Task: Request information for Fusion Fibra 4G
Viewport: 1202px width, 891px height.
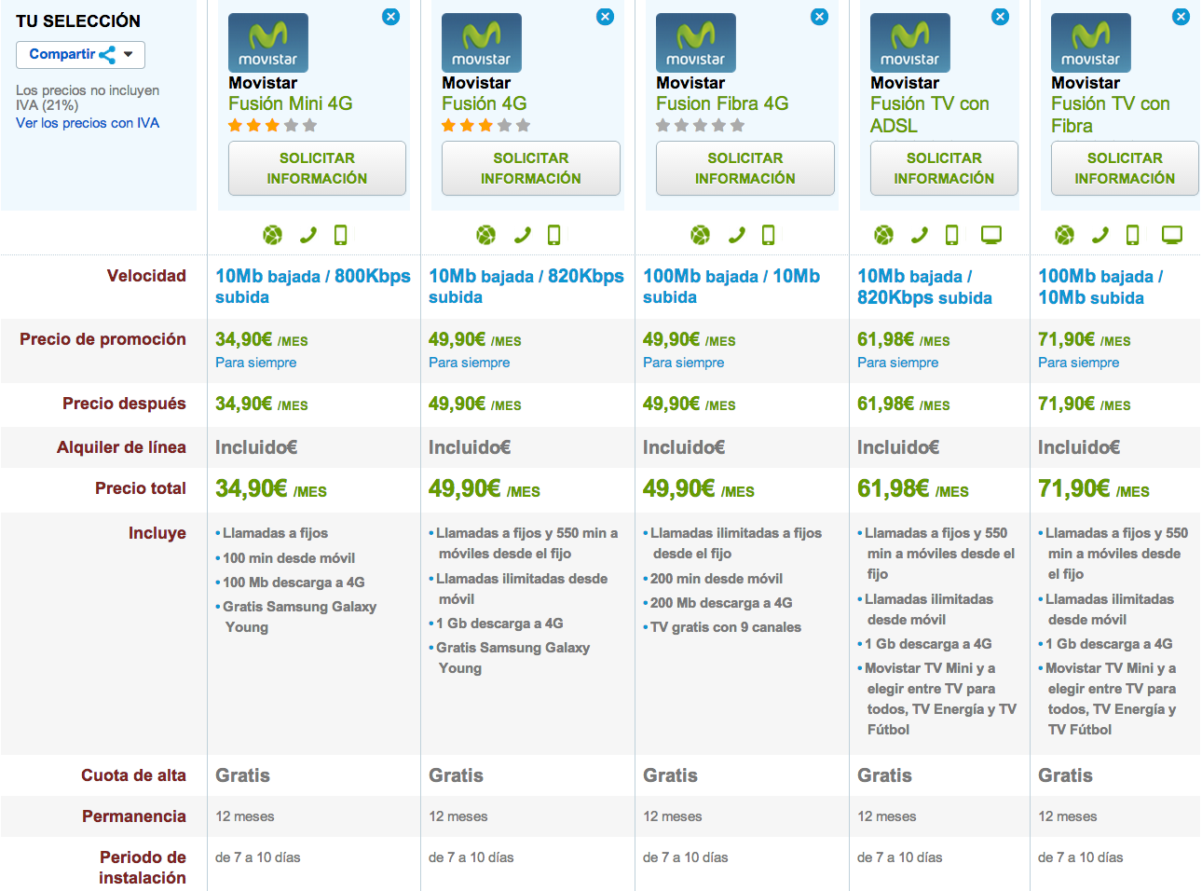Action: point(745,168)
